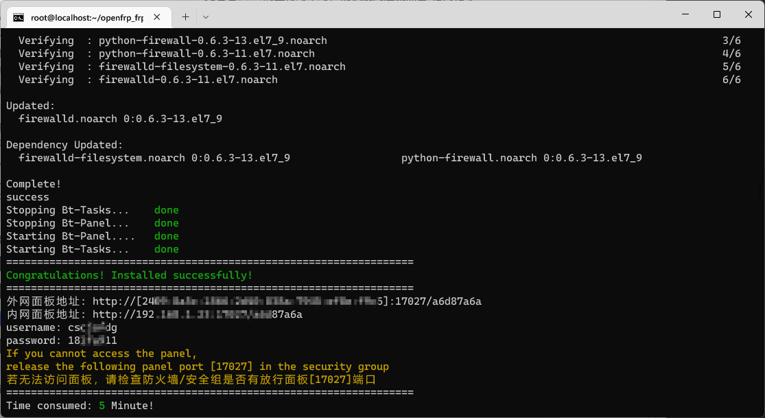Click the password line in output
765x418 pixels.
[x=62, y=340]
